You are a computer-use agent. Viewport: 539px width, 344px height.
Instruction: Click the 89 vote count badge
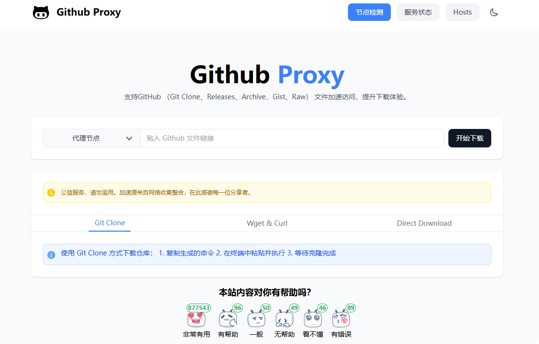tap(350, 308)
